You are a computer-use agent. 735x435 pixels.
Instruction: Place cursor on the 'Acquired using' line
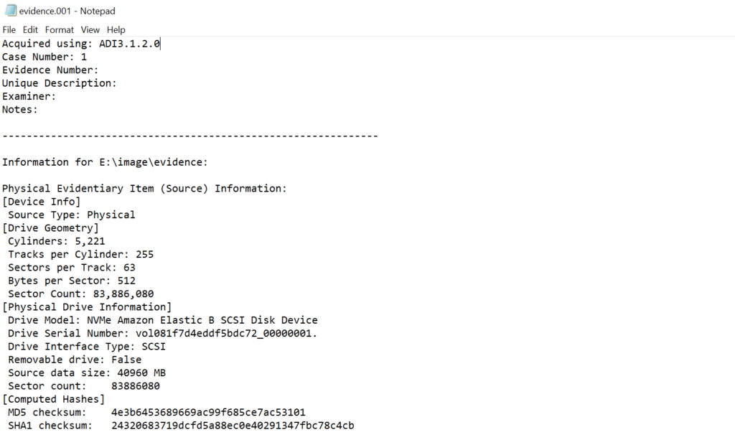coord(81,44)
